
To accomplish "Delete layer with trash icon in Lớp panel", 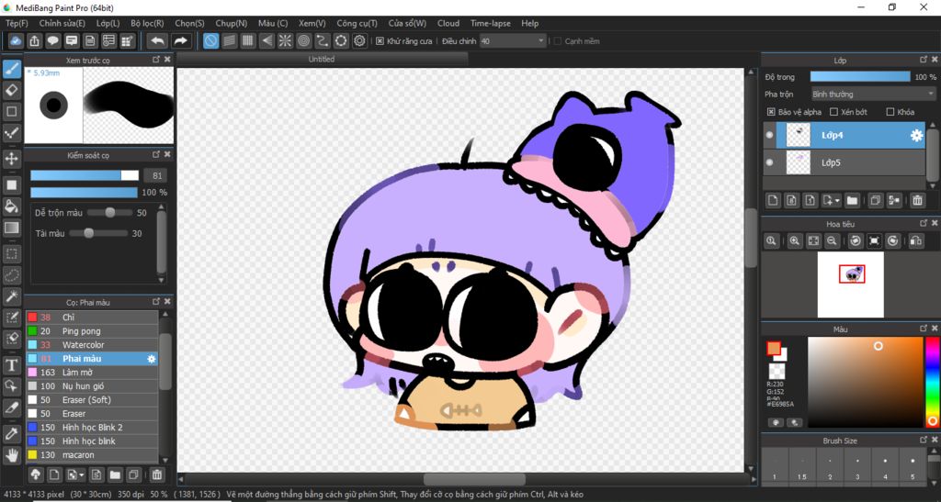I will coord(917,200).
